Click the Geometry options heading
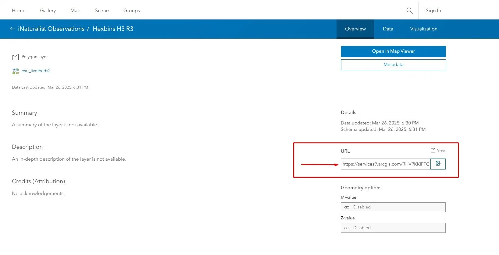Image resolution: width=499 pixels, height=255 pixels. [361, 188]
